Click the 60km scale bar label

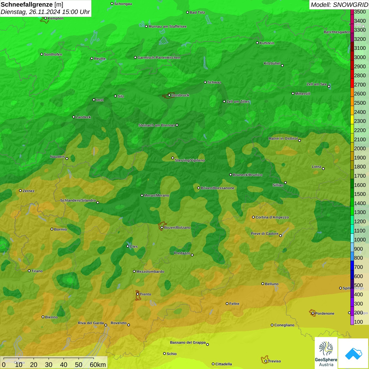pyautogui.click(x=98, y=365)
